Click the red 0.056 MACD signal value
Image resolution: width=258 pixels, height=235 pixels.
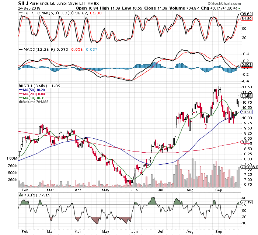tap(77, 49)
